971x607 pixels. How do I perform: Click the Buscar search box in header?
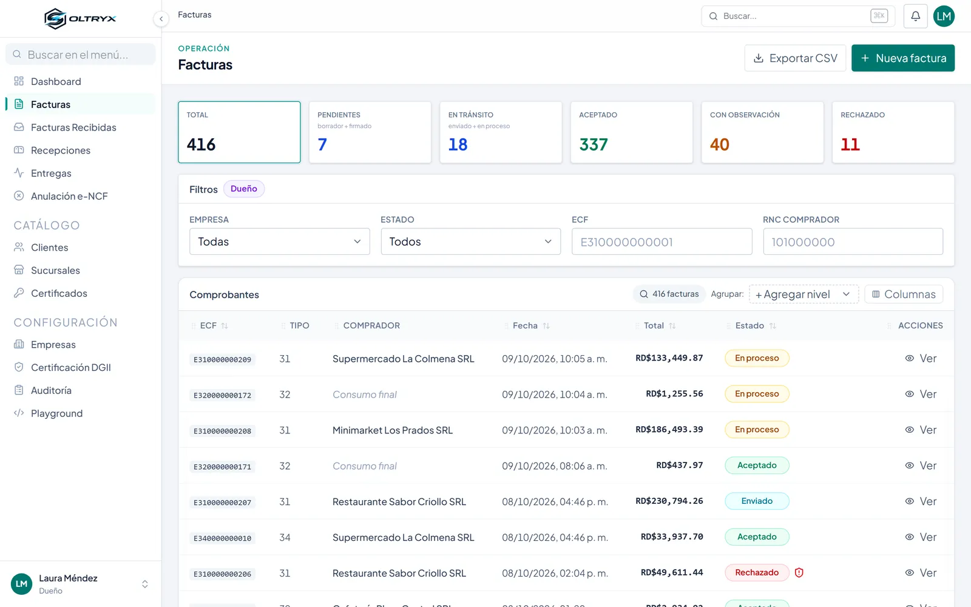(798, 16)
